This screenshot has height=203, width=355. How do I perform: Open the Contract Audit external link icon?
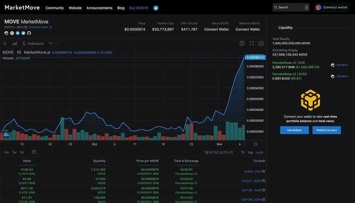click(51, 27)
